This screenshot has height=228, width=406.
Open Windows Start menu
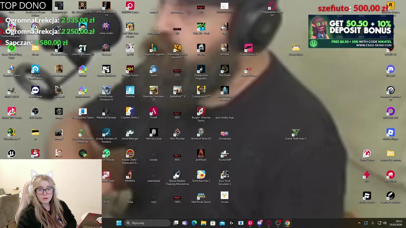(119, 223)
